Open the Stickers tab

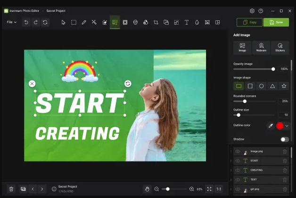tap(280, 47)
